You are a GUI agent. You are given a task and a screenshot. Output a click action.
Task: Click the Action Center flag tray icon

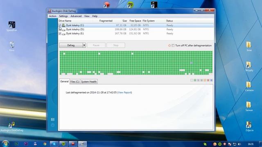[x=230, y=144]
